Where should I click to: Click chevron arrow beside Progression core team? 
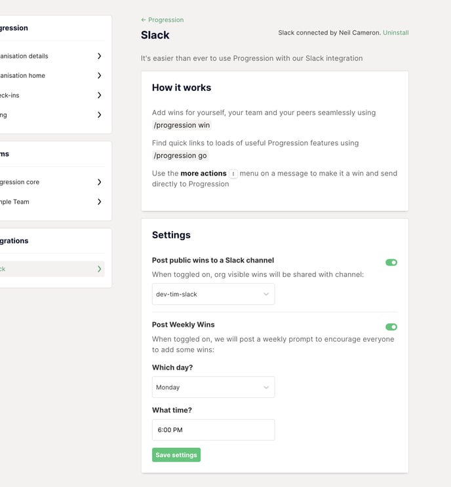pos(99,182)
